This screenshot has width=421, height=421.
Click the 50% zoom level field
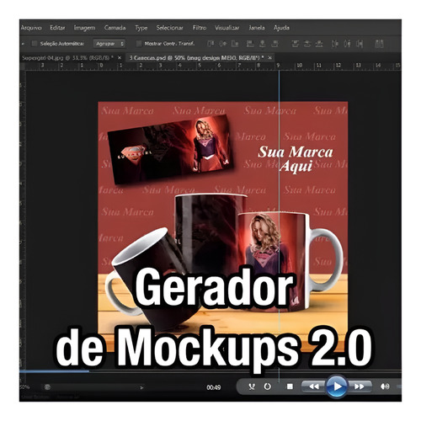24,387
